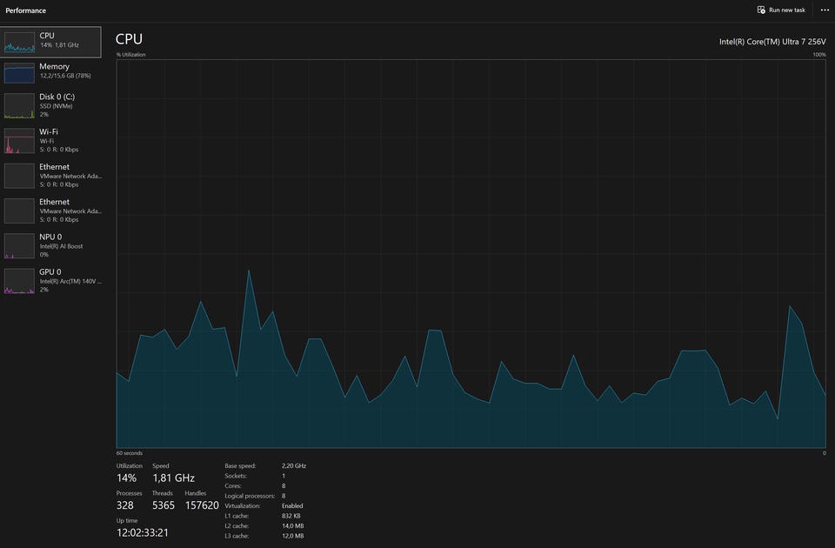Open the second VMware Ethernet adapter icon

[19, 211]
